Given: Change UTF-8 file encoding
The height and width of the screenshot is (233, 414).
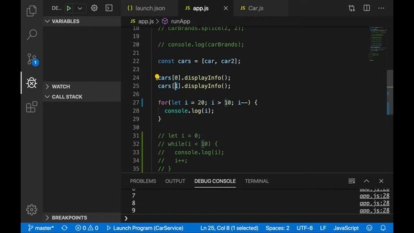Looking at the screenshot, I should tap(305, 228).
